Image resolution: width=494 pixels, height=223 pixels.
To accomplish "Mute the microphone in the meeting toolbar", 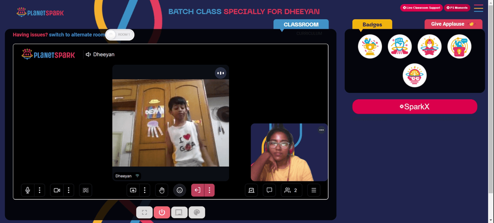I will click(28, 190).
